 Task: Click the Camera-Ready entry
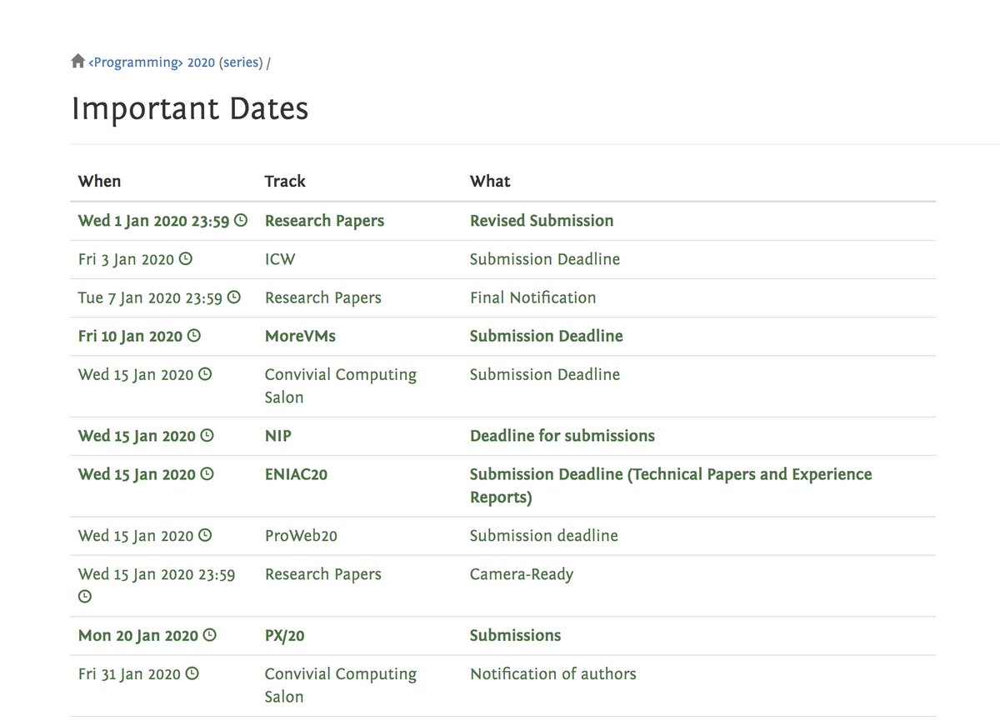tap(522, 574)
